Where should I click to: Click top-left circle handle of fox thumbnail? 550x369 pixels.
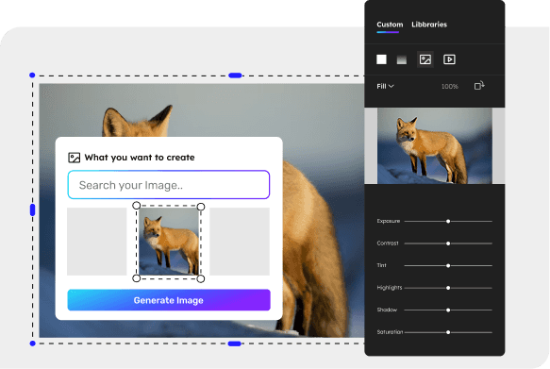(x=137, y=206)
